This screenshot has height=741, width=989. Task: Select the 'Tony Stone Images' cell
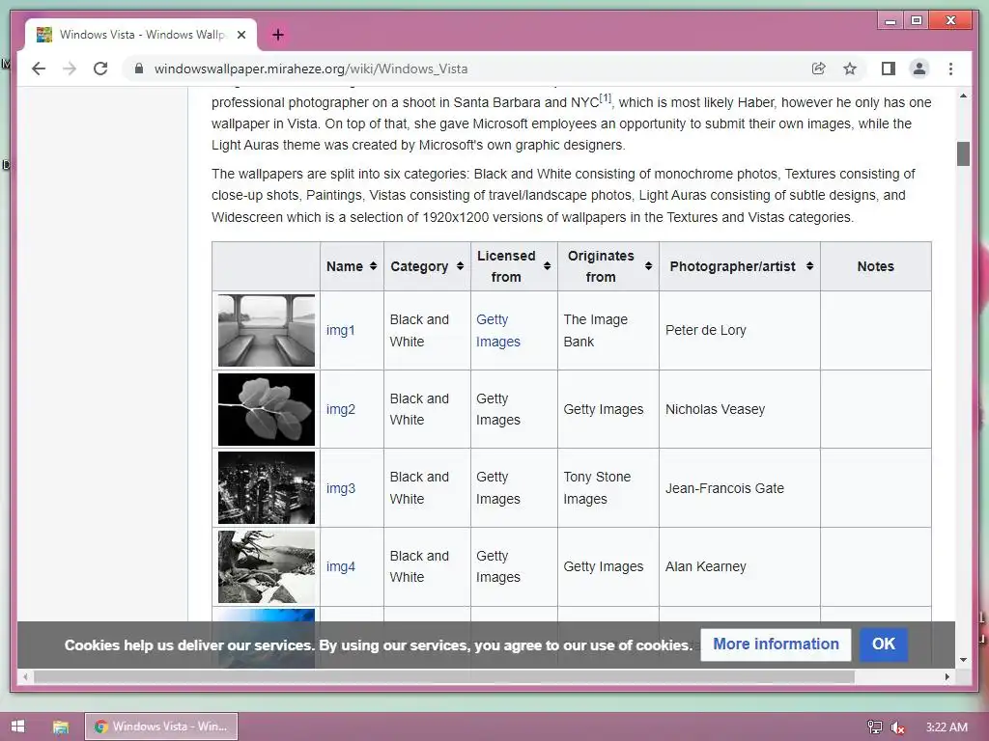(608, 488)
